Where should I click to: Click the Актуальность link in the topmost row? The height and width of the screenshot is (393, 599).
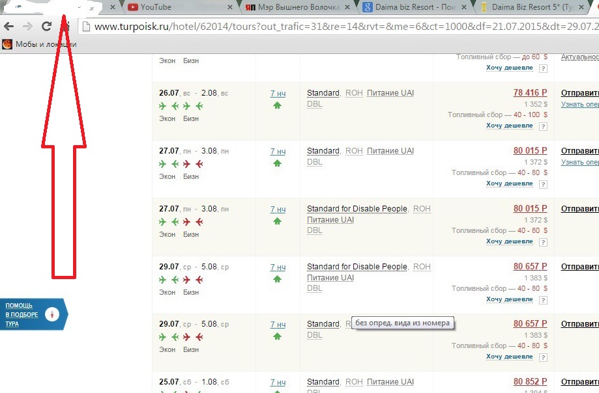[580, 57]
